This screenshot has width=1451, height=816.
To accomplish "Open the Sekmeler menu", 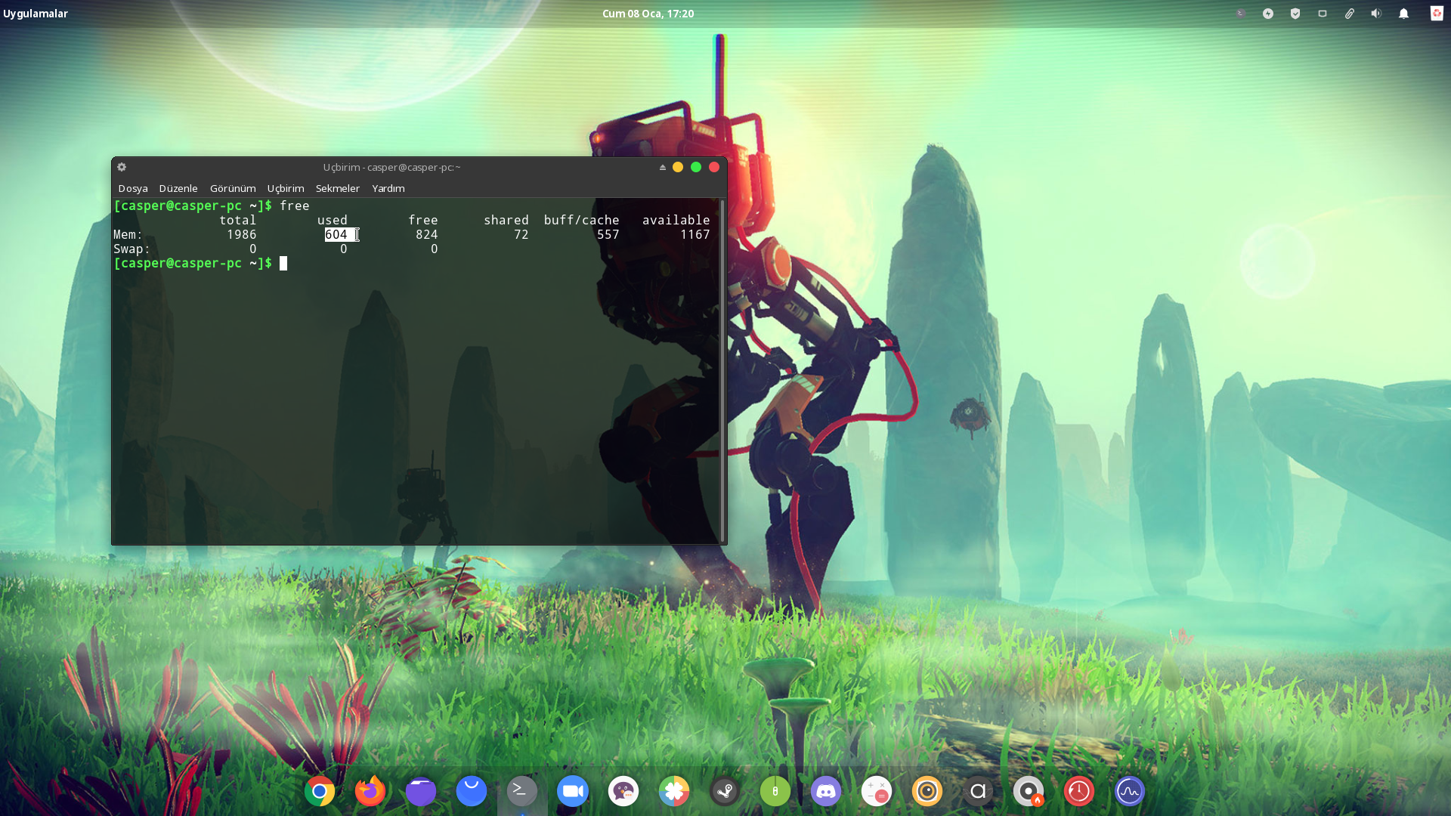I will [337, 188].
